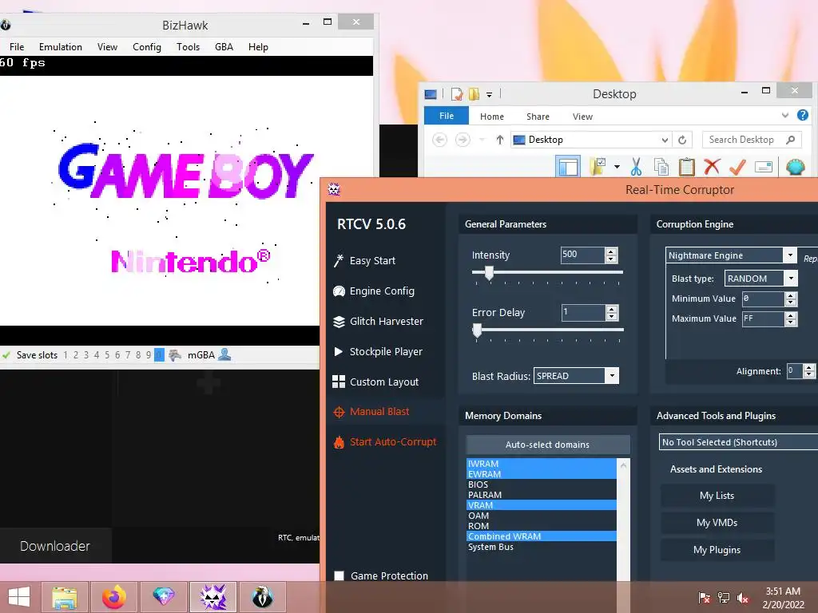
Task: Open the Stockpile Player
Action: [x=378, y=351]
